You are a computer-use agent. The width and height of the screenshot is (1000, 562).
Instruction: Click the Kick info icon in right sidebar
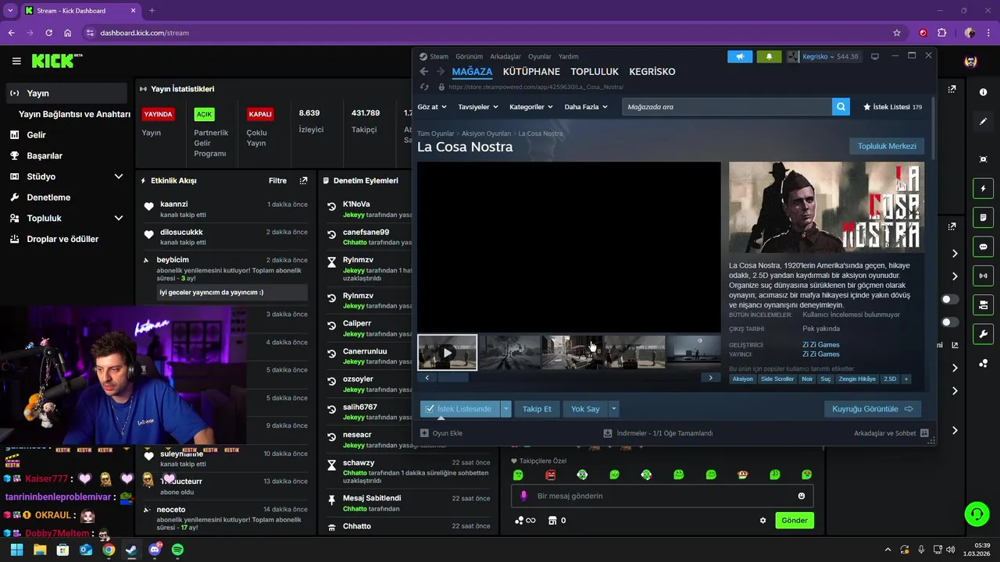click(x=983, y=92)
